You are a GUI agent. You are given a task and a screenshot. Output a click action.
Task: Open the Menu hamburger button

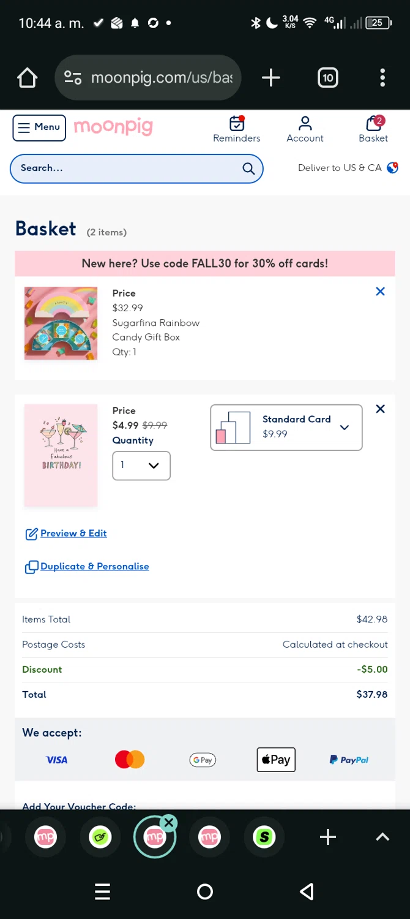[39, 127]
